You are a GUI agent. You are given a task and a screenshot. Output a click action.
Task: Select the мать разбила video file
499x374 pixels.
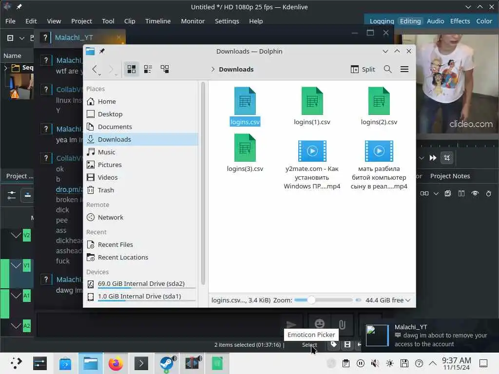point(379,165)
